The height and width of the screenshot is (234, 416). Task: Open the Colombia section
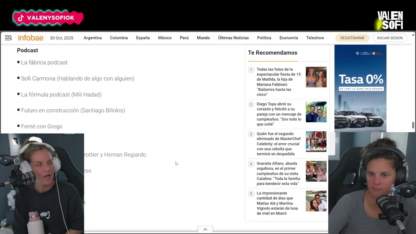[119, 38]
